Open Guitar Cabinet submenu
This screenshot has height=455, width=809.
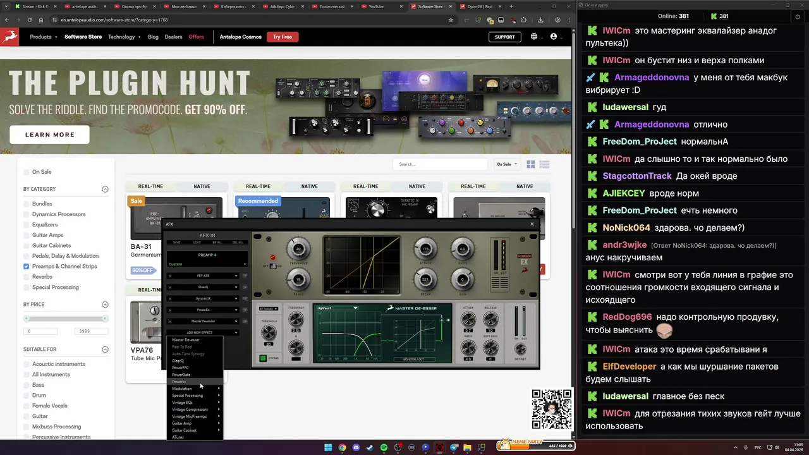click(x=196, y=430)
